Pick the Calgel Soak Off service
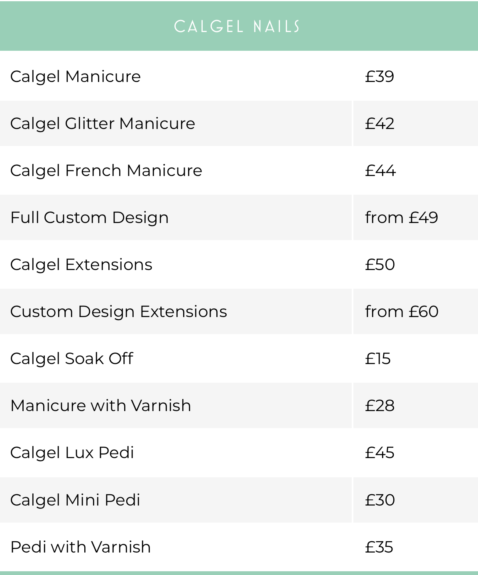 click(71, 358)
